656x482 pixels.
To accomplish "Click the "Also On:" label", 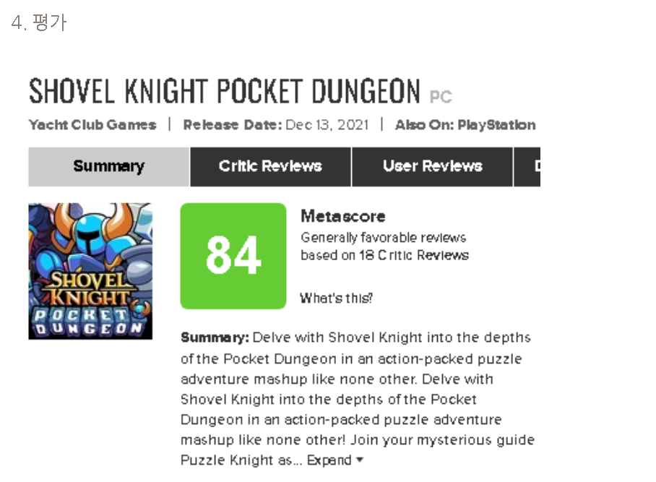I will (425, 124).
